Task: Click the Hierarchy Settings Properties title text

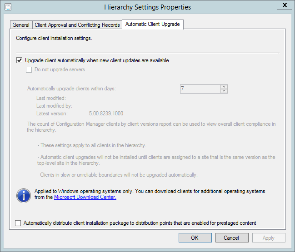Action: pos(147,7)
